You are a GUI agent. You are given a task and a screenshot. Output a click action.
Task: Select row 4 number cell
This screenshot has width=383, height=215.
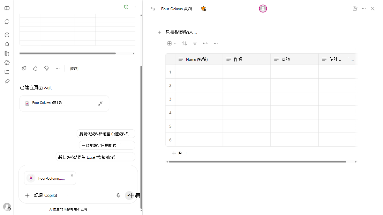pos(170,112)
